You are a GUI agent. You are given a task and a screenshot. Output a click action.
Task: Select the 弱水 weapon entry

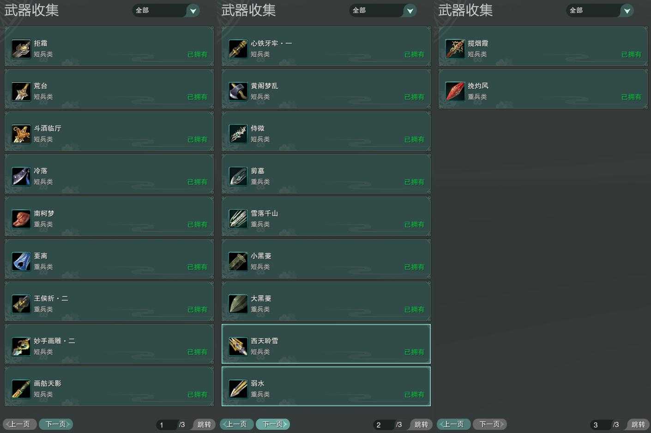pyautogui.click(x=326, y=386)
